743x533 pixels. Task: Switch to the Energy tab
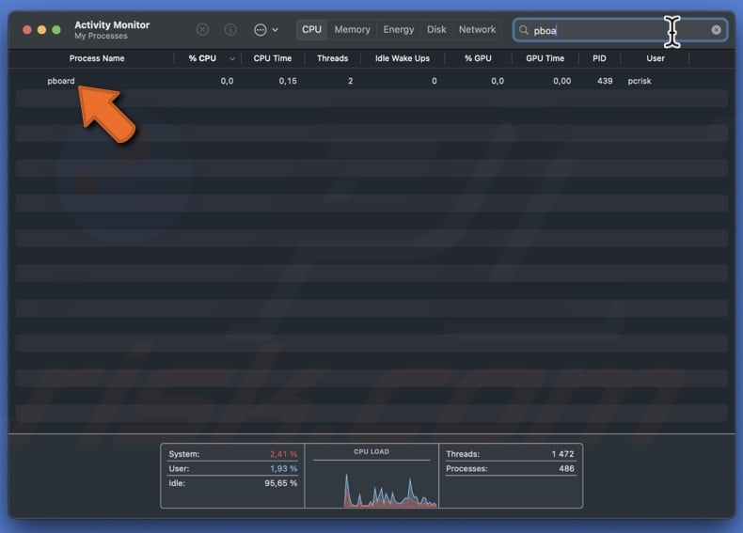pos(399,29)
